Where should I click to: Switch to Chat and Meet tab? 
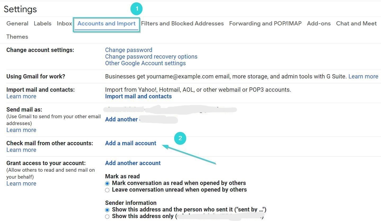[356, 24]
